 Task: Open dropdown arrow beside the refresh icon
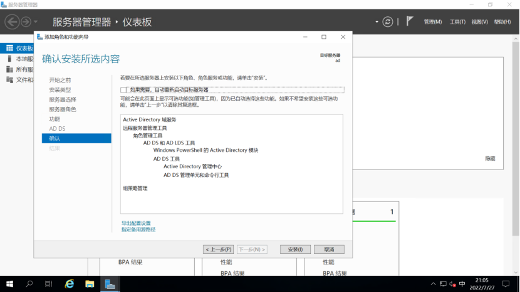[377, 21]
